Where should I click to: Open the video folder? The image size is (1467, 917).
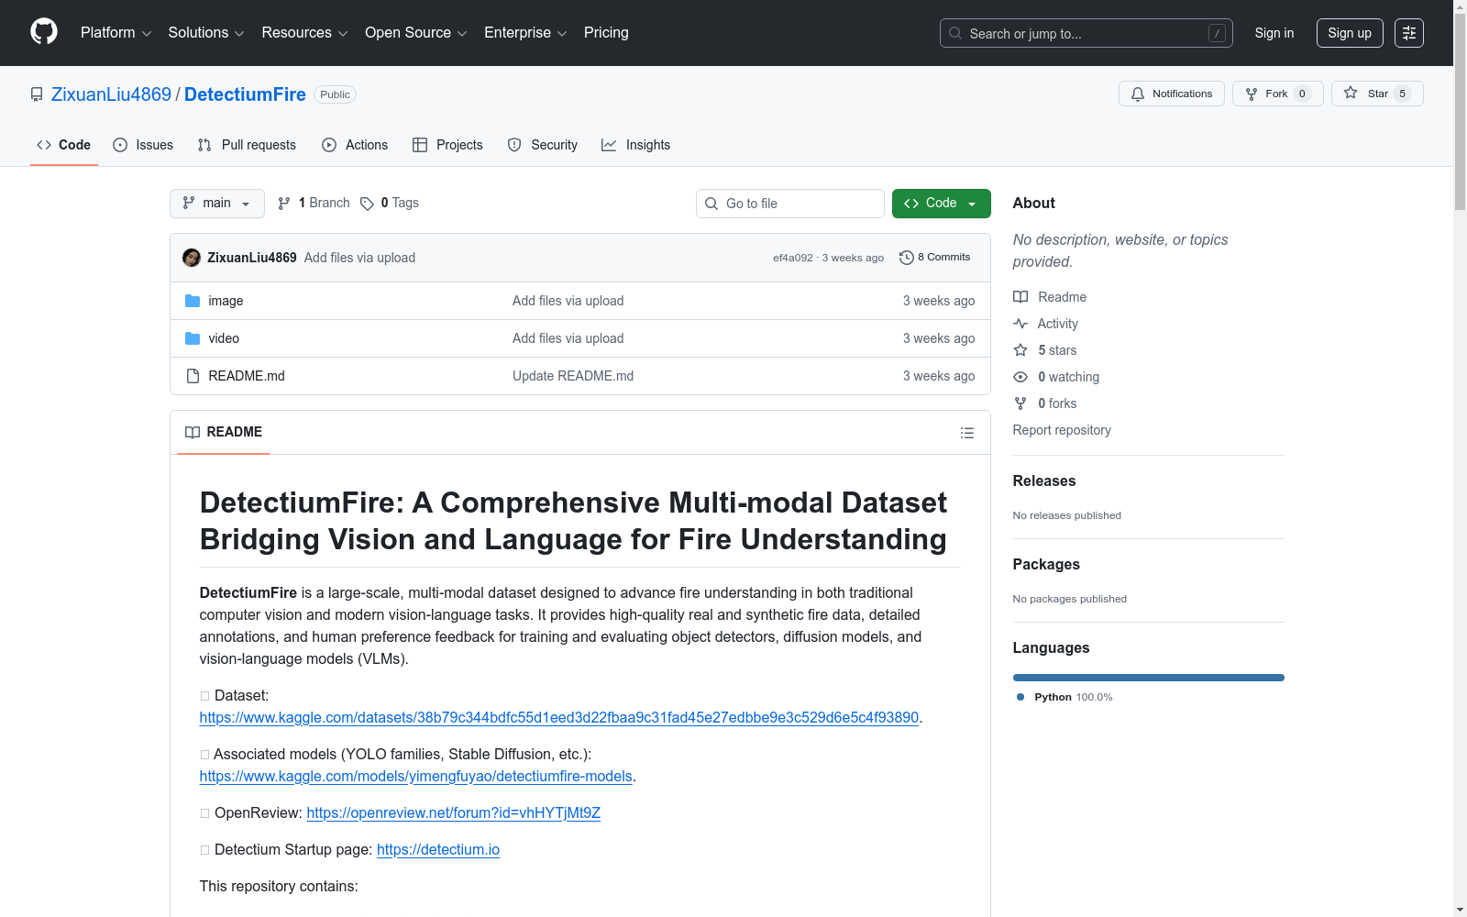pos(224,338)
